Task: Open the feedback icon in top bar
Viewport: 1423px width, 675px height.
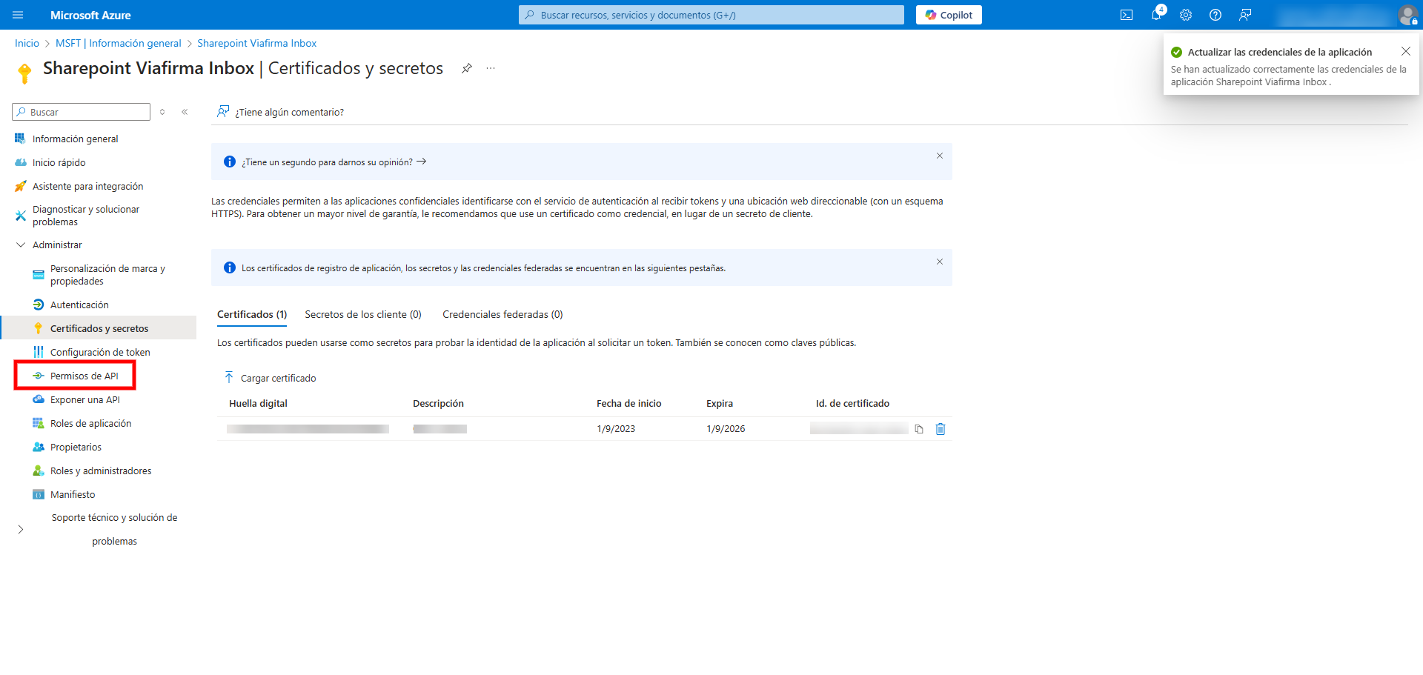Action: pyautogui.click(x=1245, y=15)
